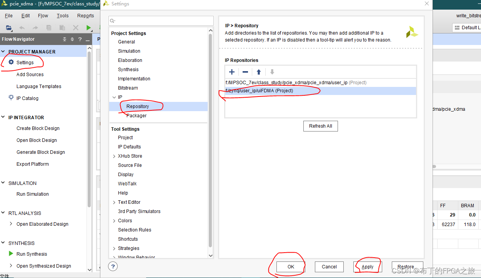The image size is (481, 278).
Task: Click Create Block Design
Action: pos(38,128)
